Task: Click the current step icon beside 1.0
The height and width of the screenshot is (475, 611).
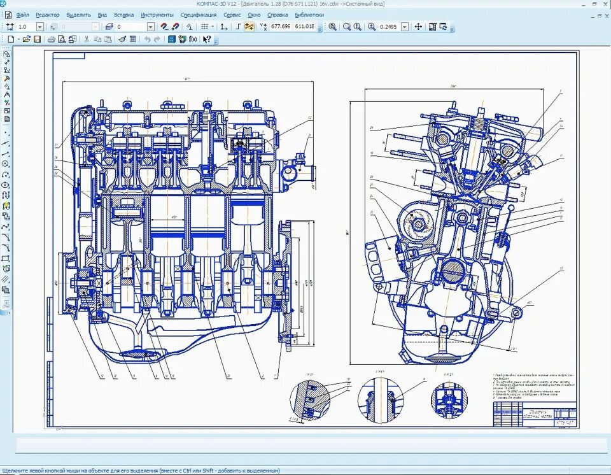Action: (10, 27)
